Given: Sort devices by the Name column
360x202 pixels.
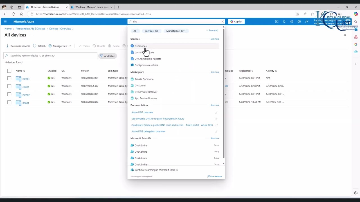Looking at the screenshot, I should point(20,71).
